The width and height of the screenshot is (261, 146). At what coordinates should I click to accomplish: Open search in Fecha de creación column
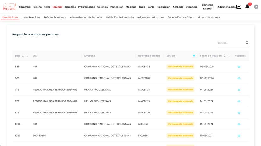(229, 56)
